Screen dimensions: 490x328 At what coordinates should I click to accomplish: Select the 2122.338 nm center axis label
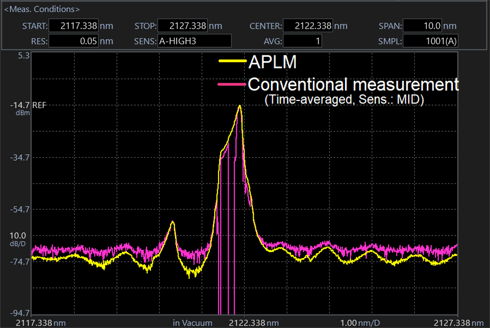[x=254, y=322]
